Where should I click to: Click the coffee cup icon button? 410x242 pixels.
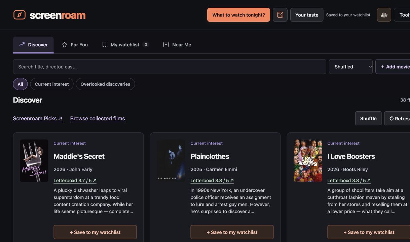[384, 15]
